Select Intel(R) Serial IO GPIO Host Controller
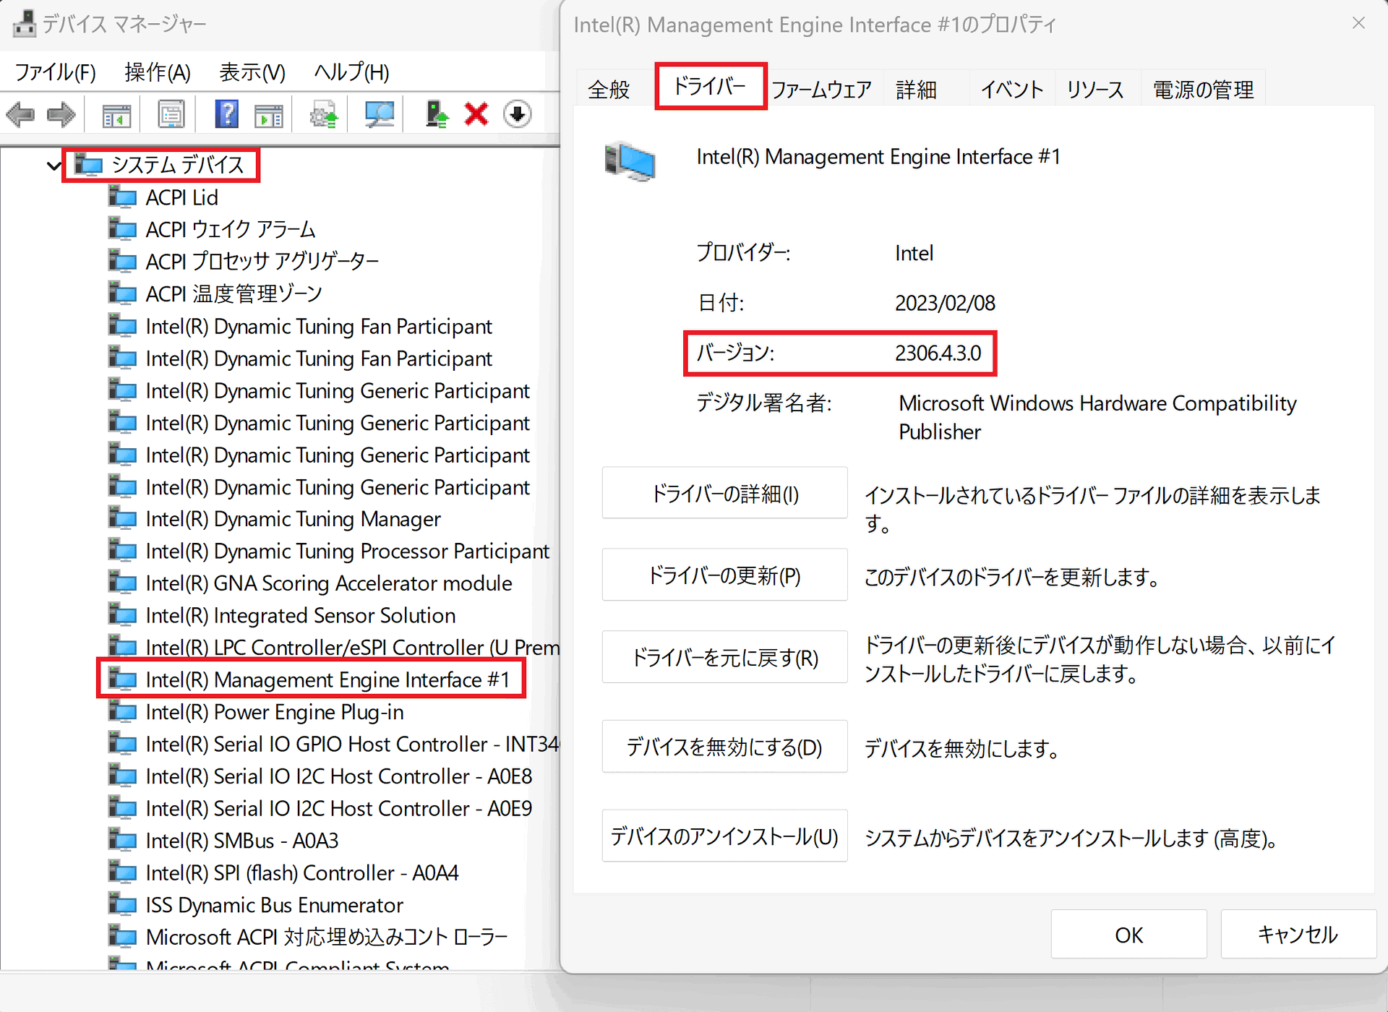 (x=352, y=744)
